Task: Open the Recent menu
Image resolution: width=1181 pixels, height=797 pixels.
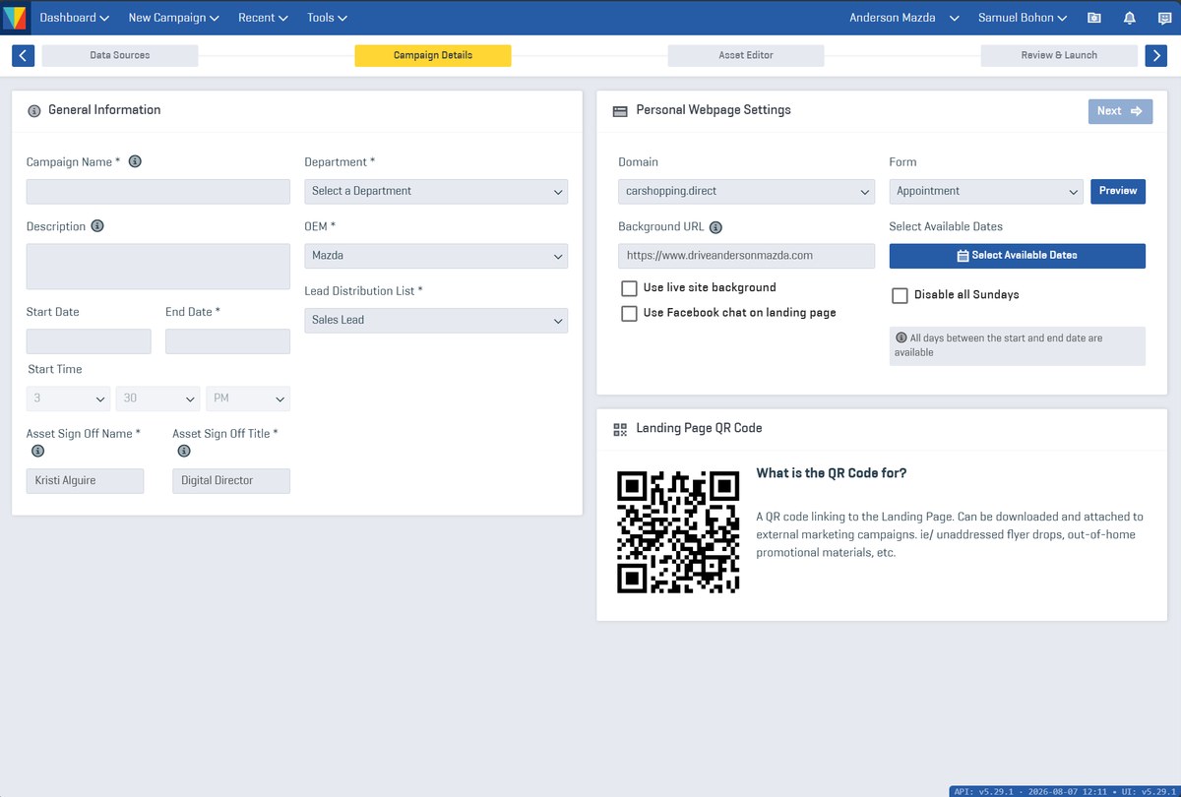Action: (x=263, y=18)
